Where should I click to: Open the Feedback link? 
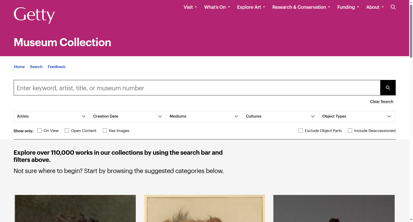[57, 67]
